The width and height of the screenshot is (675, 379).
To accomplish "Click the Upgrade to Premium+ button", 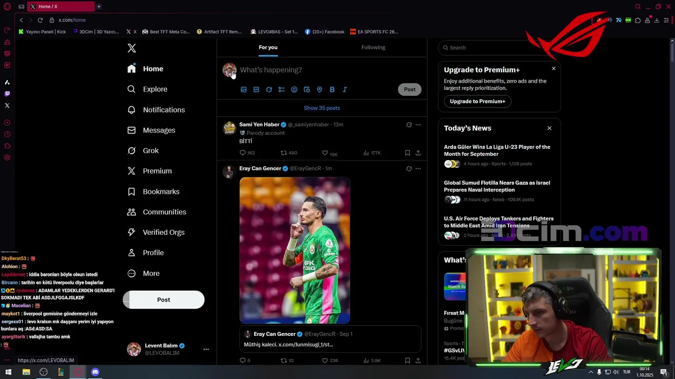I will tap(477, 101).
